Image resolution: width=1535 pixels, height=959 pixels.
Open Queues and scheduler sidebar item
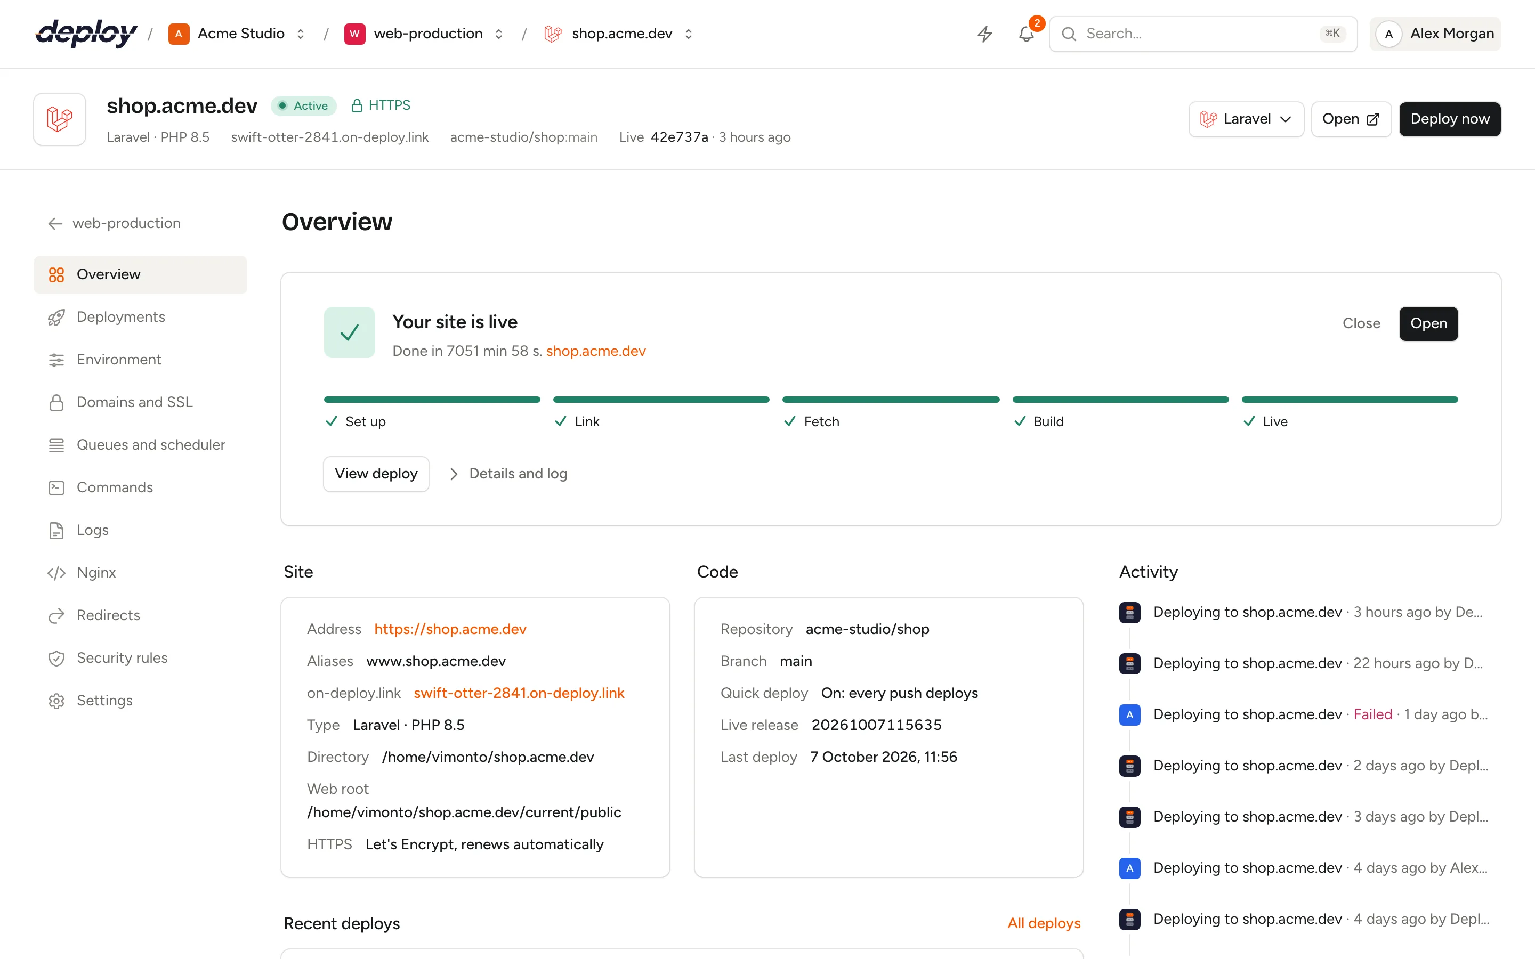click(141, 445)
